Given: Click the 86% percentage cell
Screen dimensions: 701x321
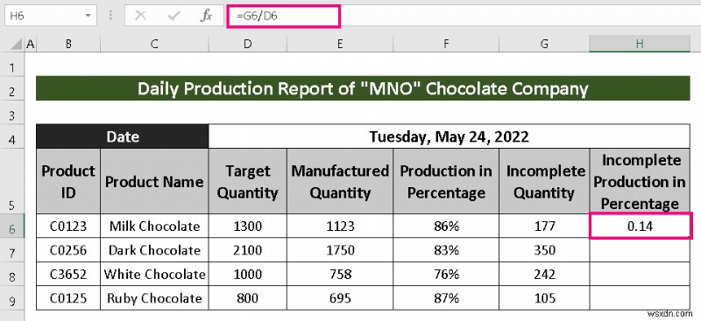Looking at the screenshot, I should tap(446, 226).
